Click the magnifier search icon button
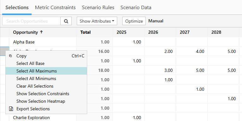The image size is (242, 121). (66, 21)
